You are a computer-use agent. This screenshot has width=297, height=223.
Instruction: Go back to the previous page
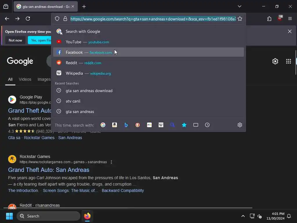[7, 19]
